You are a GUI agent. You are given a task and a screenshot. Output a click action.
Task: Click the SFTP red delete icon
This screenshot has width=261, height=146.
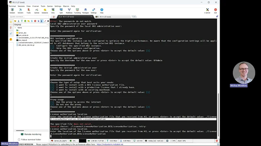coord(35,21)
